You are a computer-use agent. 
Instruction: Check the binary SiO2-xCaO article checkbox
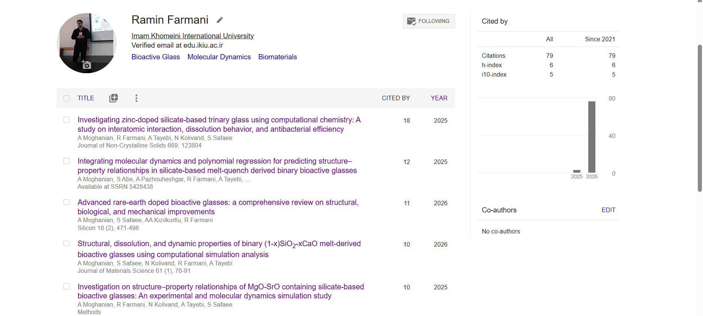[66, 244]
